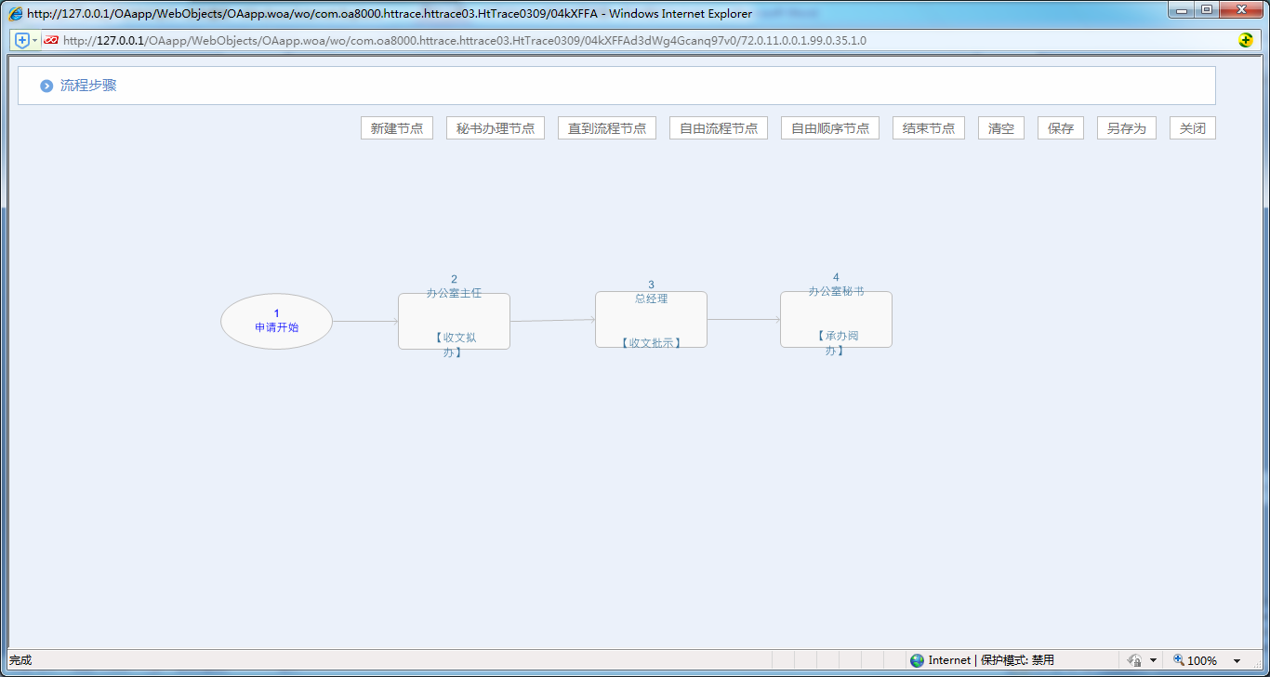Click the 流程步骤 arrow bullet icon

(x=46, y=86)
